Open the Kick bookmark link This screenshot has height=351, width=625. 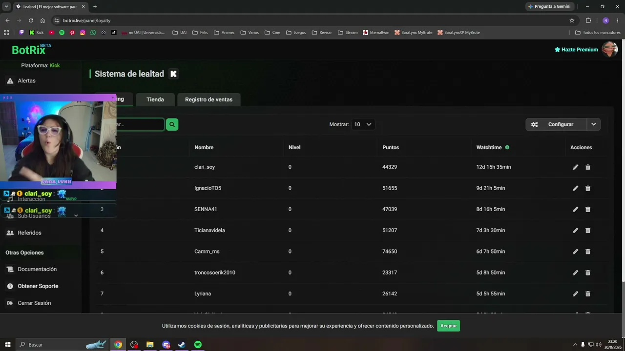point(37,33)
